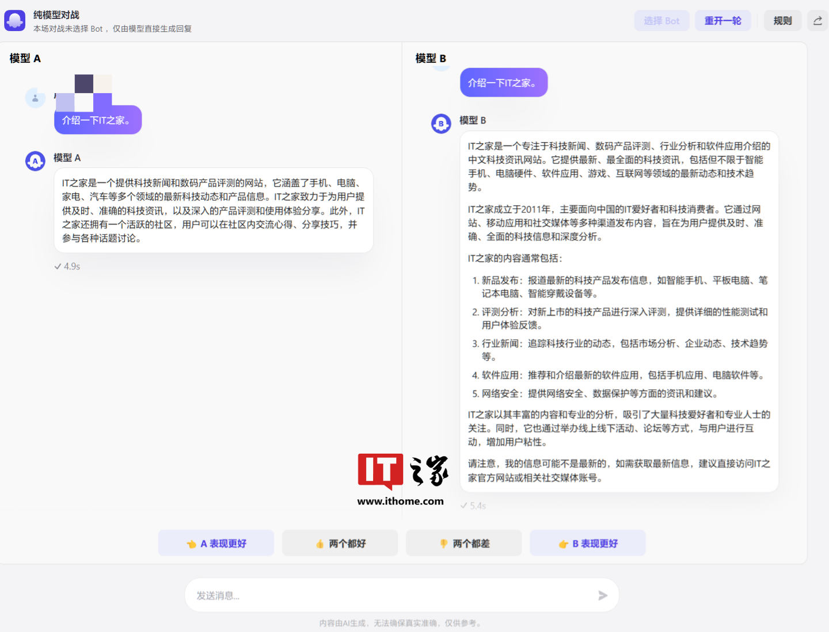Viewport: 829px width, 632px height.
Task: Click the 模型 B panel heading
Action: click(x=431, y=58)
